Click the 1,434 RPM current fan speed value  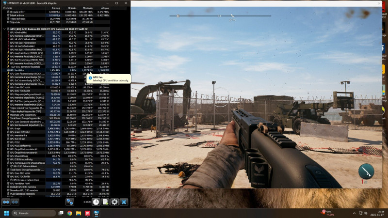[x=55, y=70]
